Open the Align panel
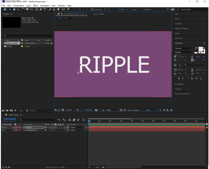The image size is (209, 169). [x=177, y=34]
